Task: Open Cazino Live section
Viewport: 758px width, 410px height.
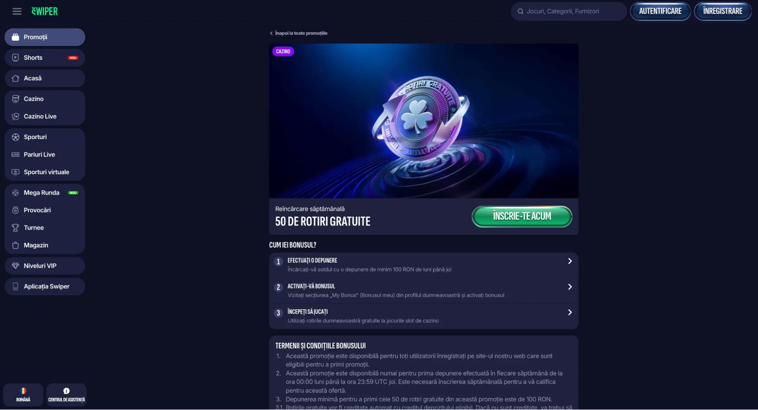Action: tap(45, 116)
